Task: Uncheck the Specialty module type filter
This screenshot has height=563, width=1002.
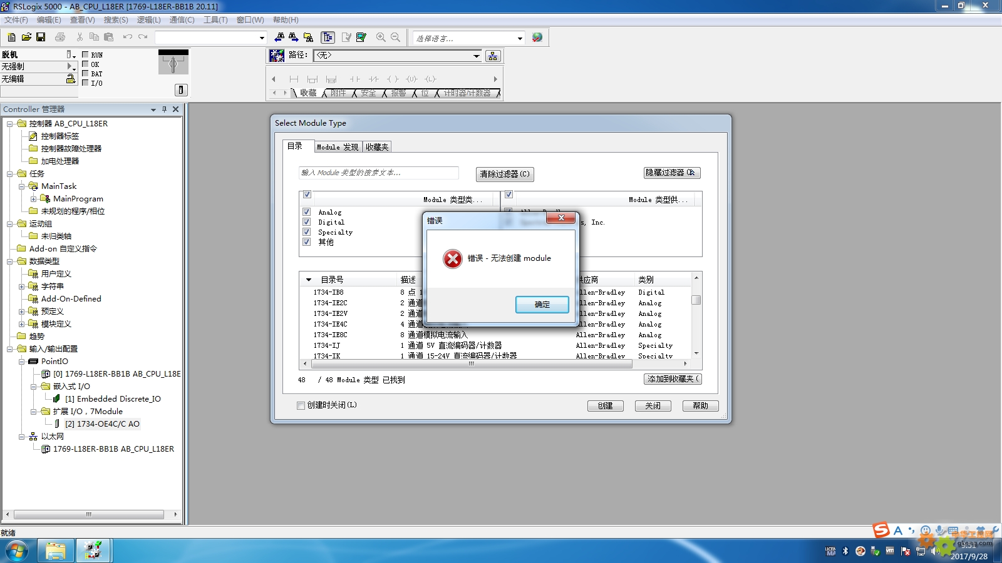Action: [307, 232]
